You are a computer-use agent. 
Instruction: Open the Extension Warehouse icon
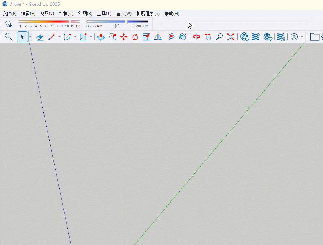[256, 37]
